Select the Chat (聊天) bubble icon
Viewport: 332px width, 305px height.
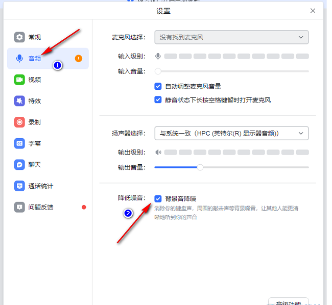(x=19, y=165)
